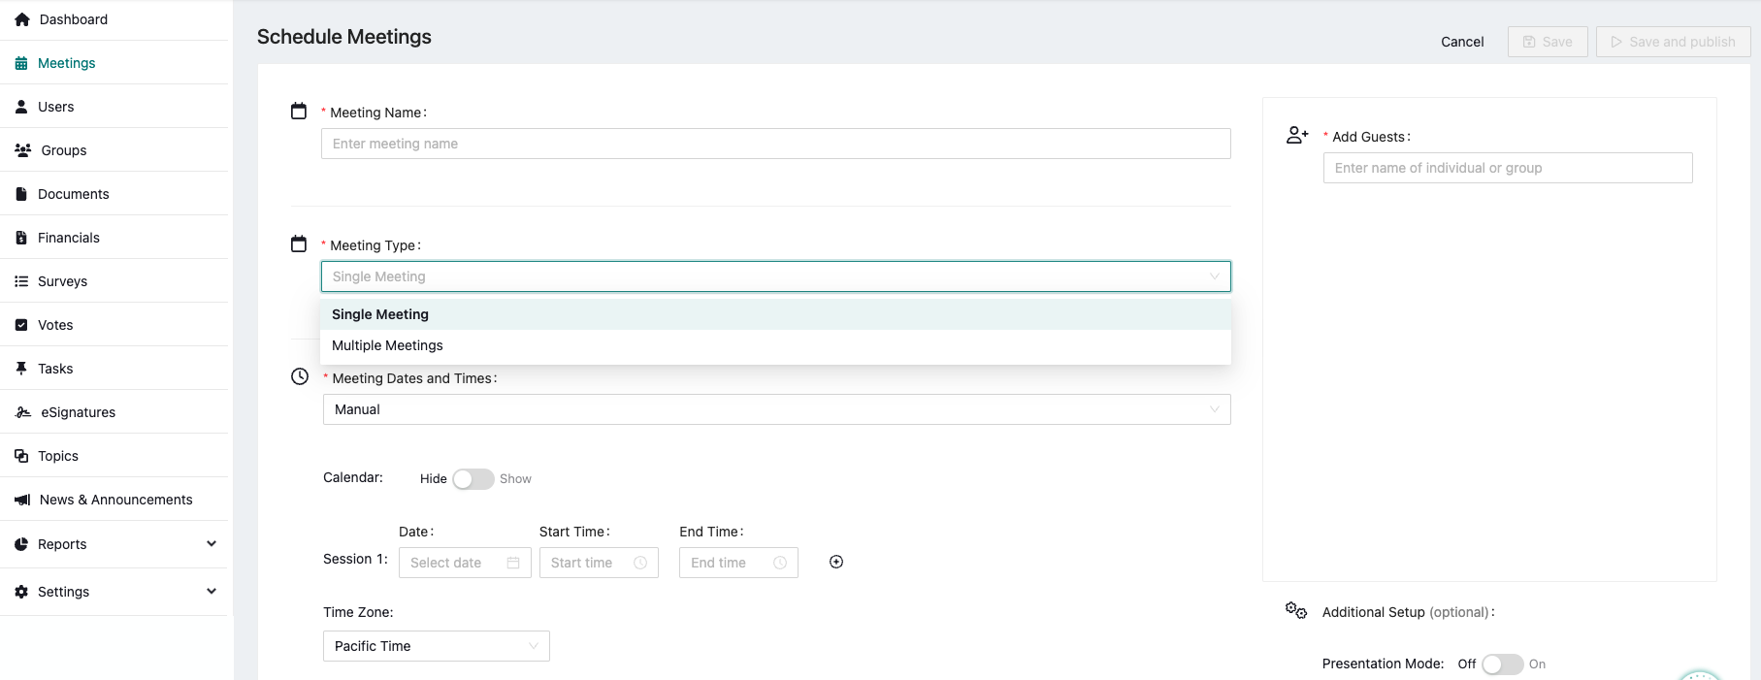Click the Session 1 label
The height and width of the screenshot is (680, 1761).
(355, 559)
